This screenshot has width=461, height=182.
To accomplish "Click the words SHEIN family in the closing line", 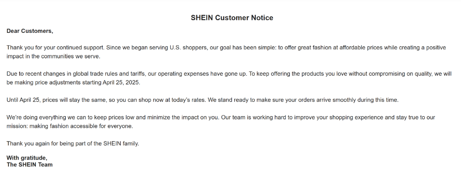I will pyautogui.click(x=121, y=144).
